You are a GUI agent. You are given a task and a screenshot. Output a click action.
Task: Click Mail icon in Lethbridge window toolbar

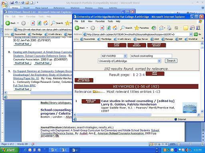coord(161,28)
